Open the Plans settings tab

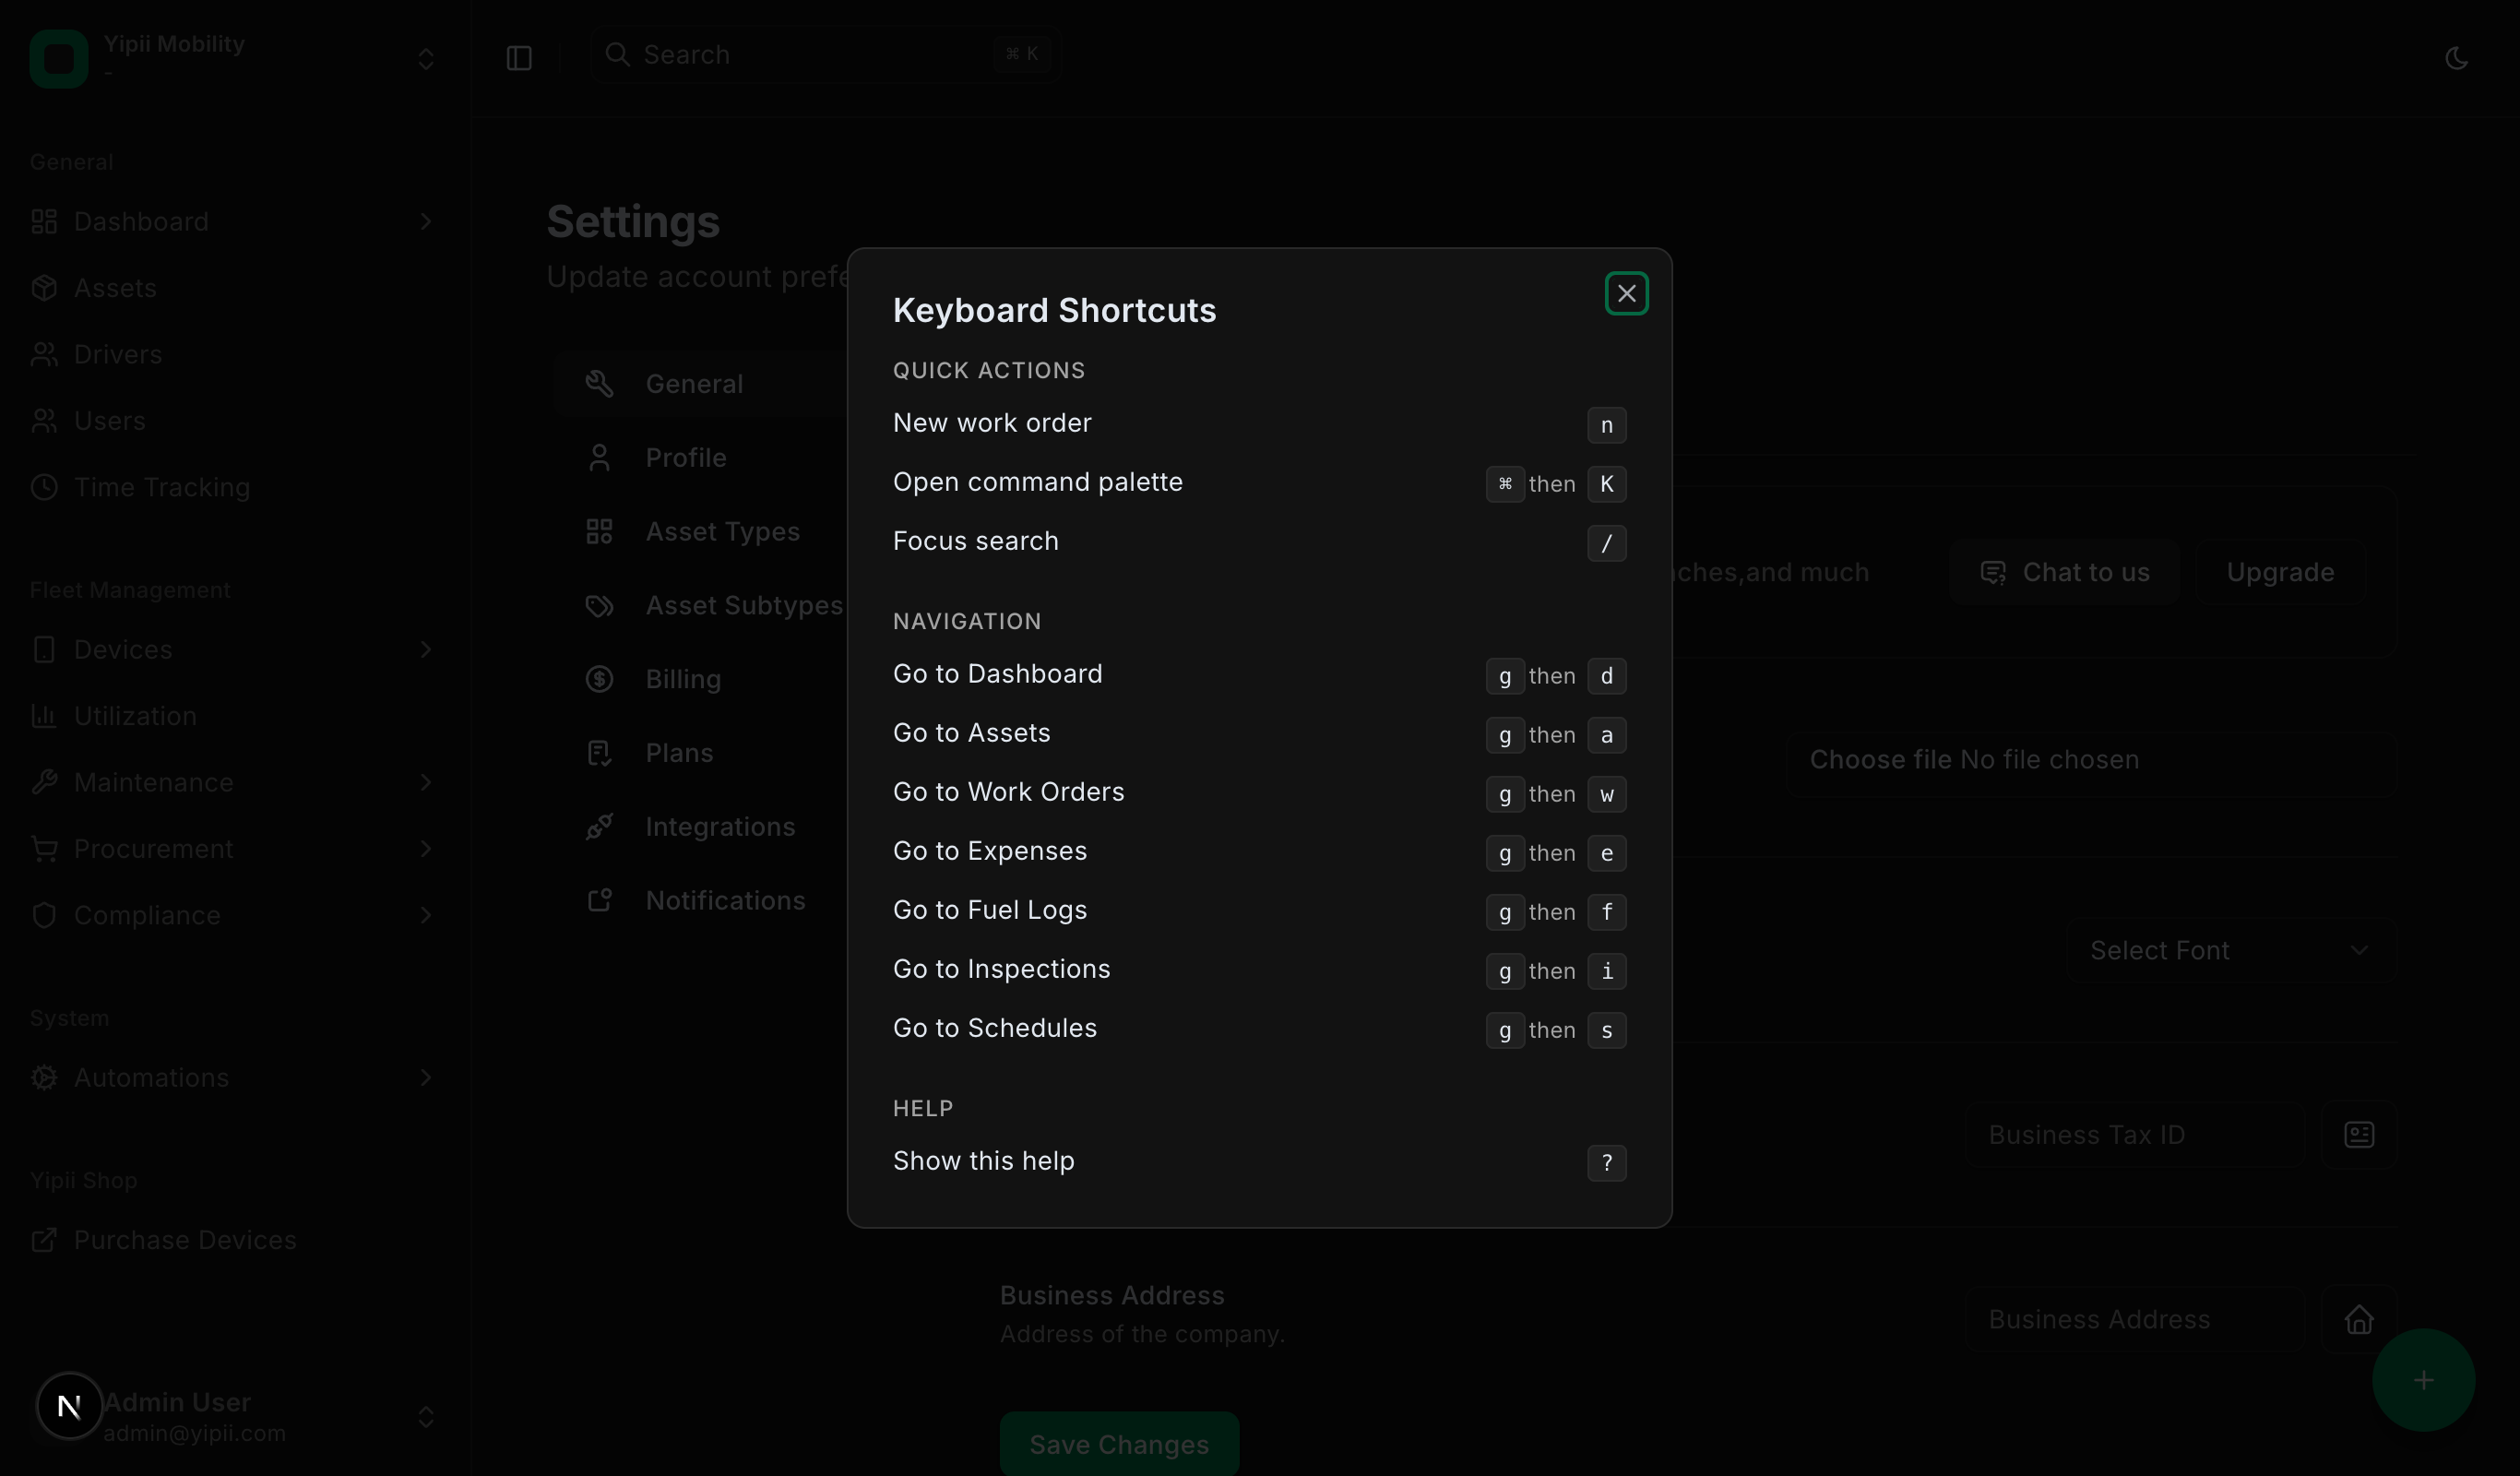click(x=700, y=753)
